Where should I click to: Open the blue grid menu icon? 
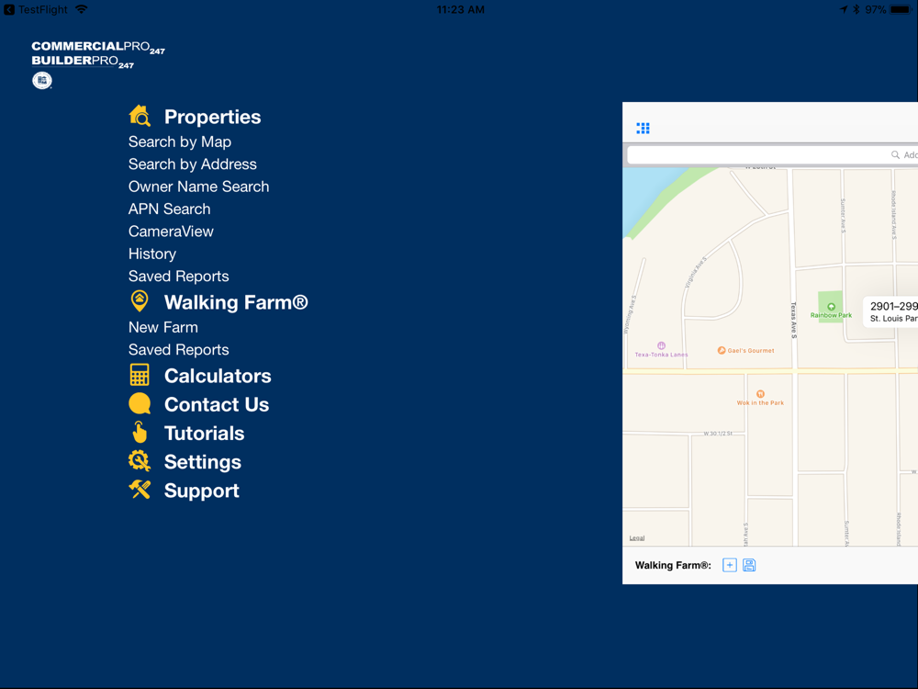(643, 129)
